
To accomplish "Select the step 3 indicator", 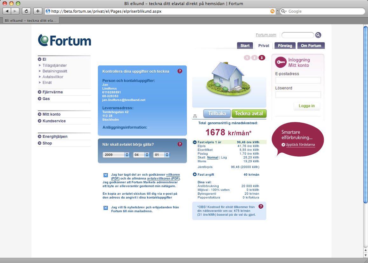I will coord(262,58).
